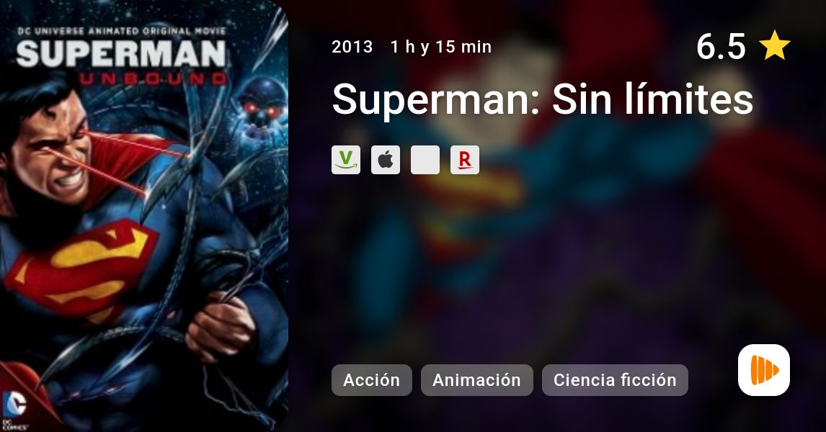This screenshot has width=826, height=432.
Task: Open the Superman Unbound poster thumbnail
Action: click(x=144, y=216)
